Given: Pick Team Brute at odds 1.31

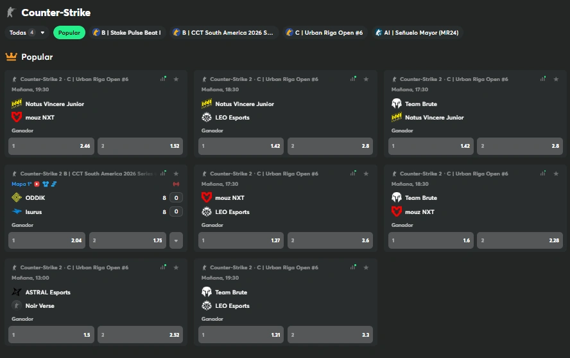Looking at the screenshot, I should pyautogui.click(x=241, y=335).
